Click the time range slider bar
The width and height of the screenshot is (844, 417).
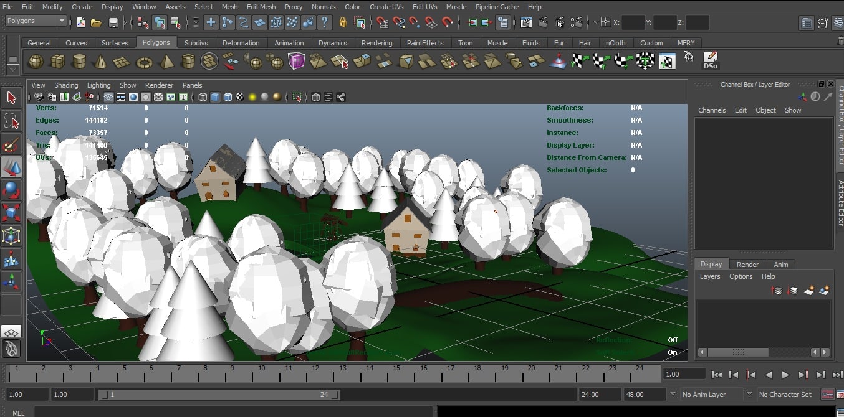click(x=218, y=395)
